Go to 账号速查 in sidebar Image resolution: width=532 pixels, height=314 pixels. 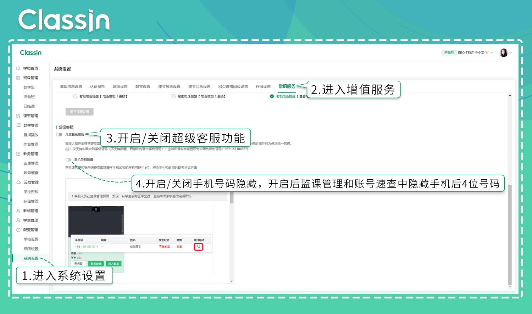[x=31, y=173]
